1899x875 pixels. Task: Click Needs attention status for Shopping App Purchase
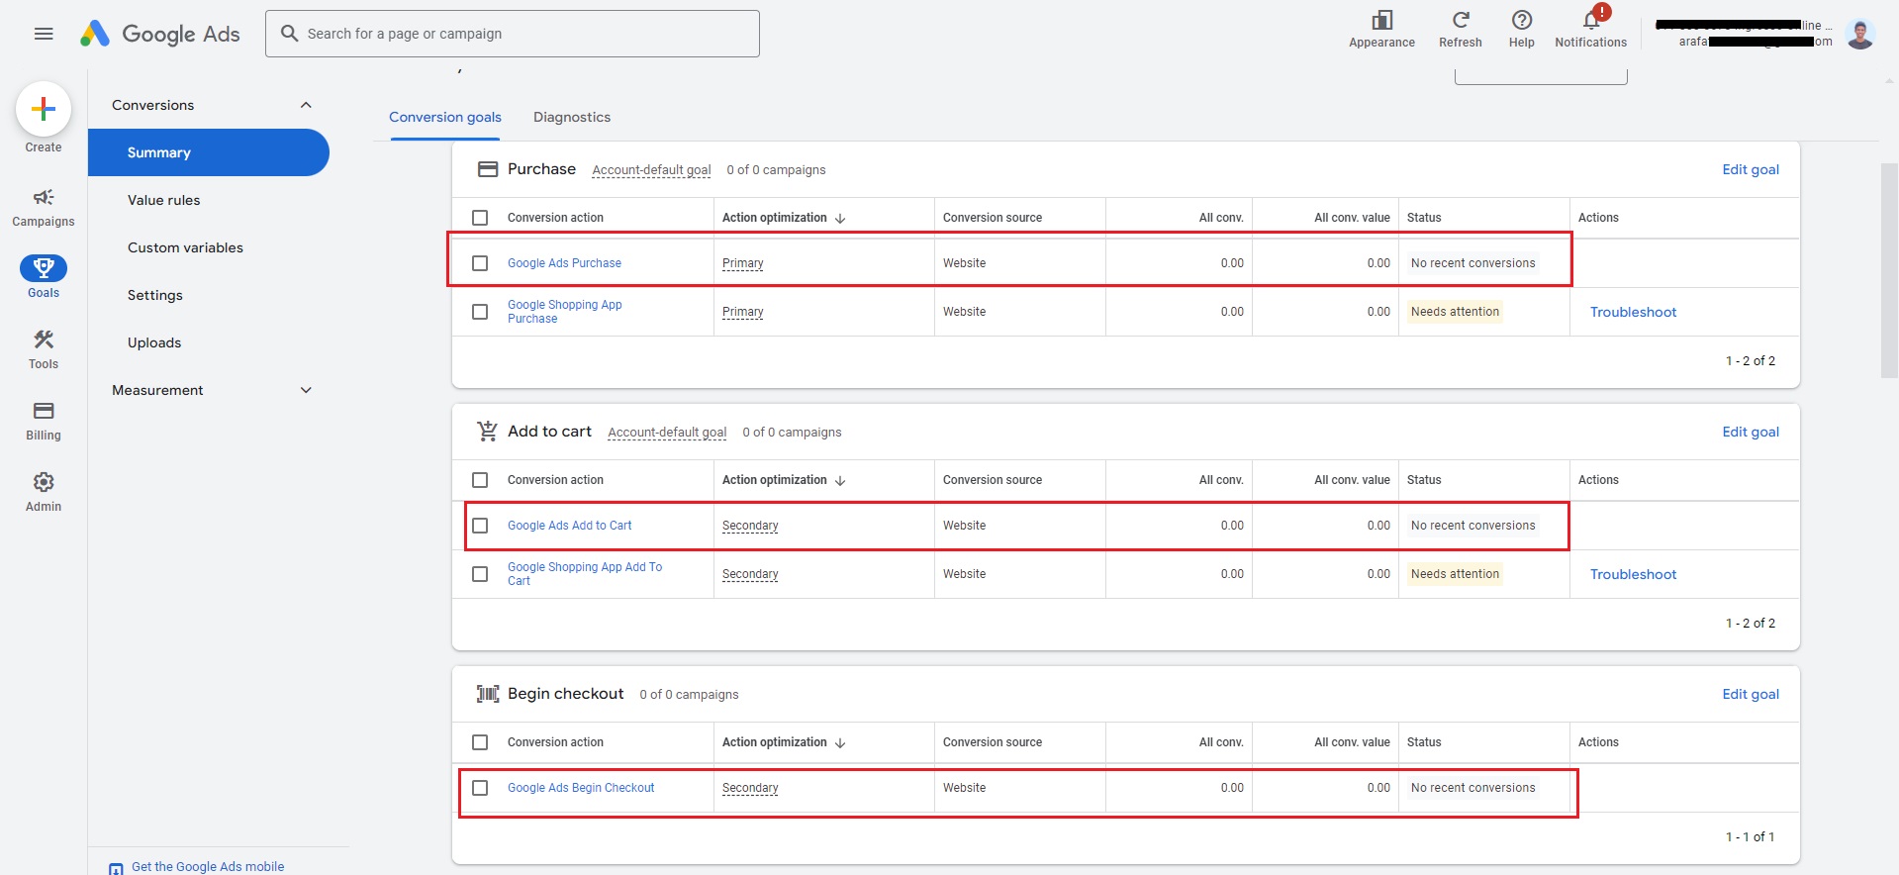click(x=1455, y=312)
